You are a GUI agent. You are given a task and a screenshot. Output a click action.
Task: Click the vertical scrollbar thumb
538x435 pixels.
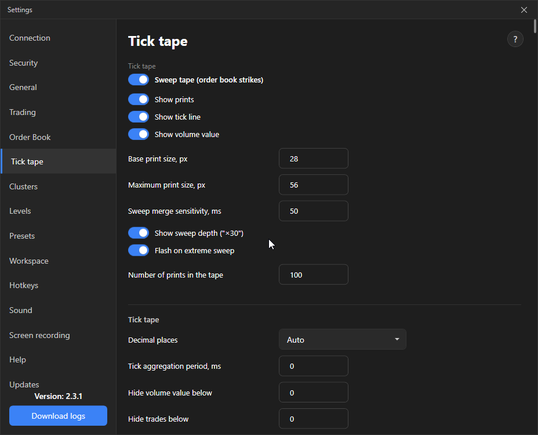[535, 27]
